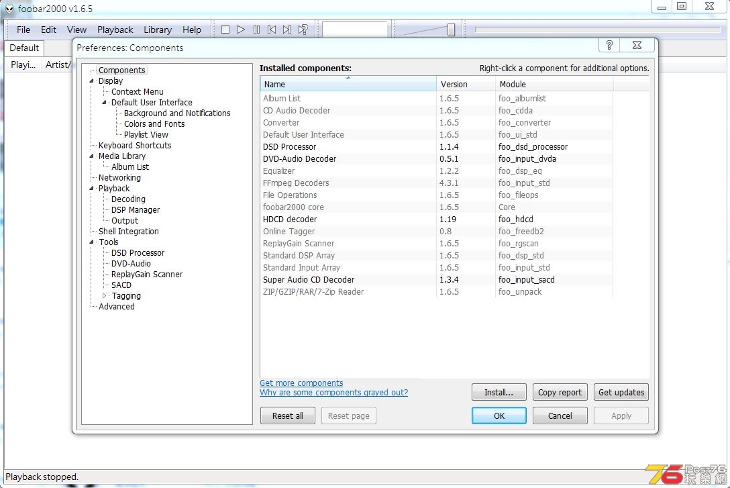The image size is (730, 488).
Task: Click the playback seek bar
Action: pyautogui.click(x=597, y=30)
